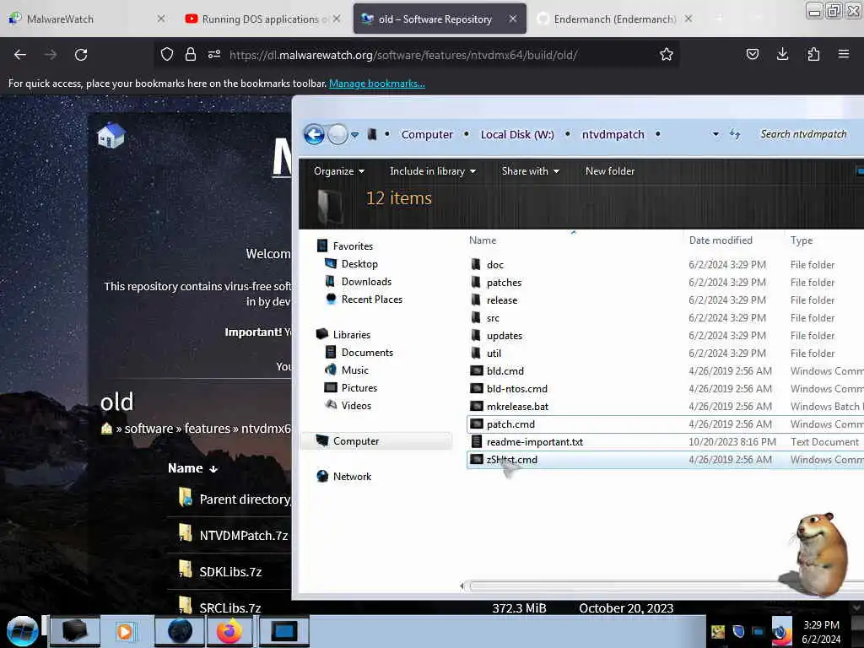
Task: Click the Firefox URL address field
Action: (403, 55)
